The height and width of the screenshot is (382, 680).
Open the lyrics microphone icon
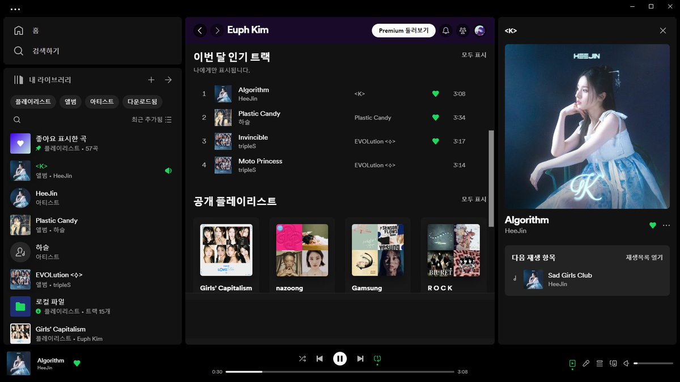pyautogui.click(x=586, y=363)
